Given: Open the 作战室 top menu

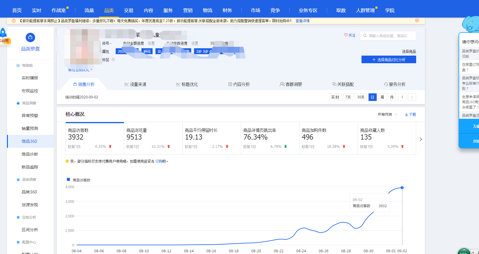Looking at the screenshot, I should click(x=59, y=11).
